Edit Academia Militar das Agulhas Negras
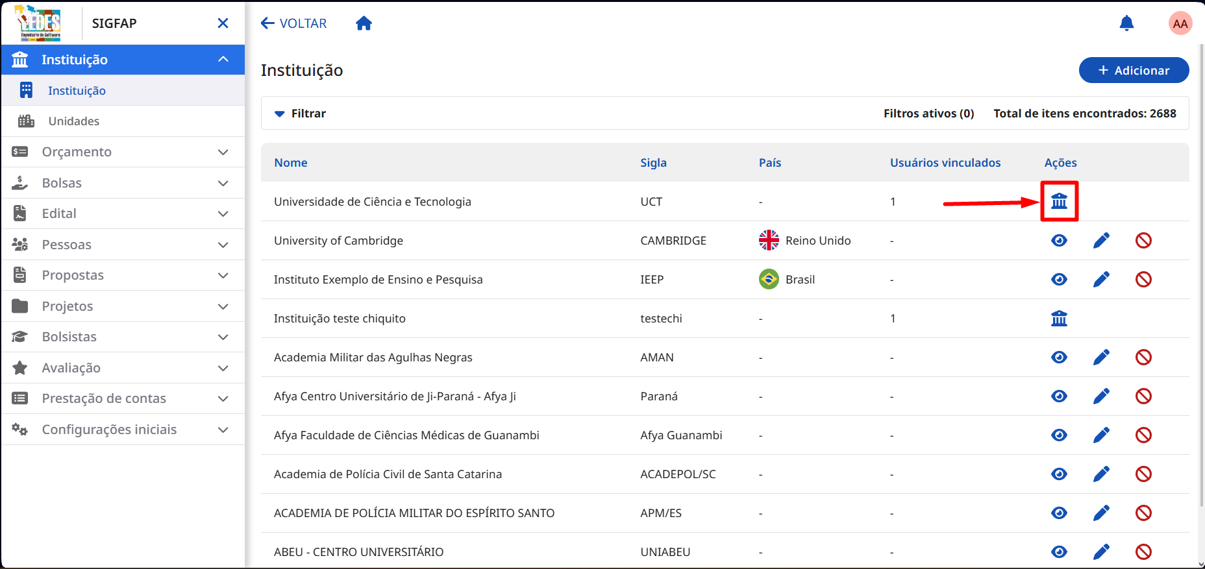The height and width of the screenshot is (569, 1205). point(1101,357)
